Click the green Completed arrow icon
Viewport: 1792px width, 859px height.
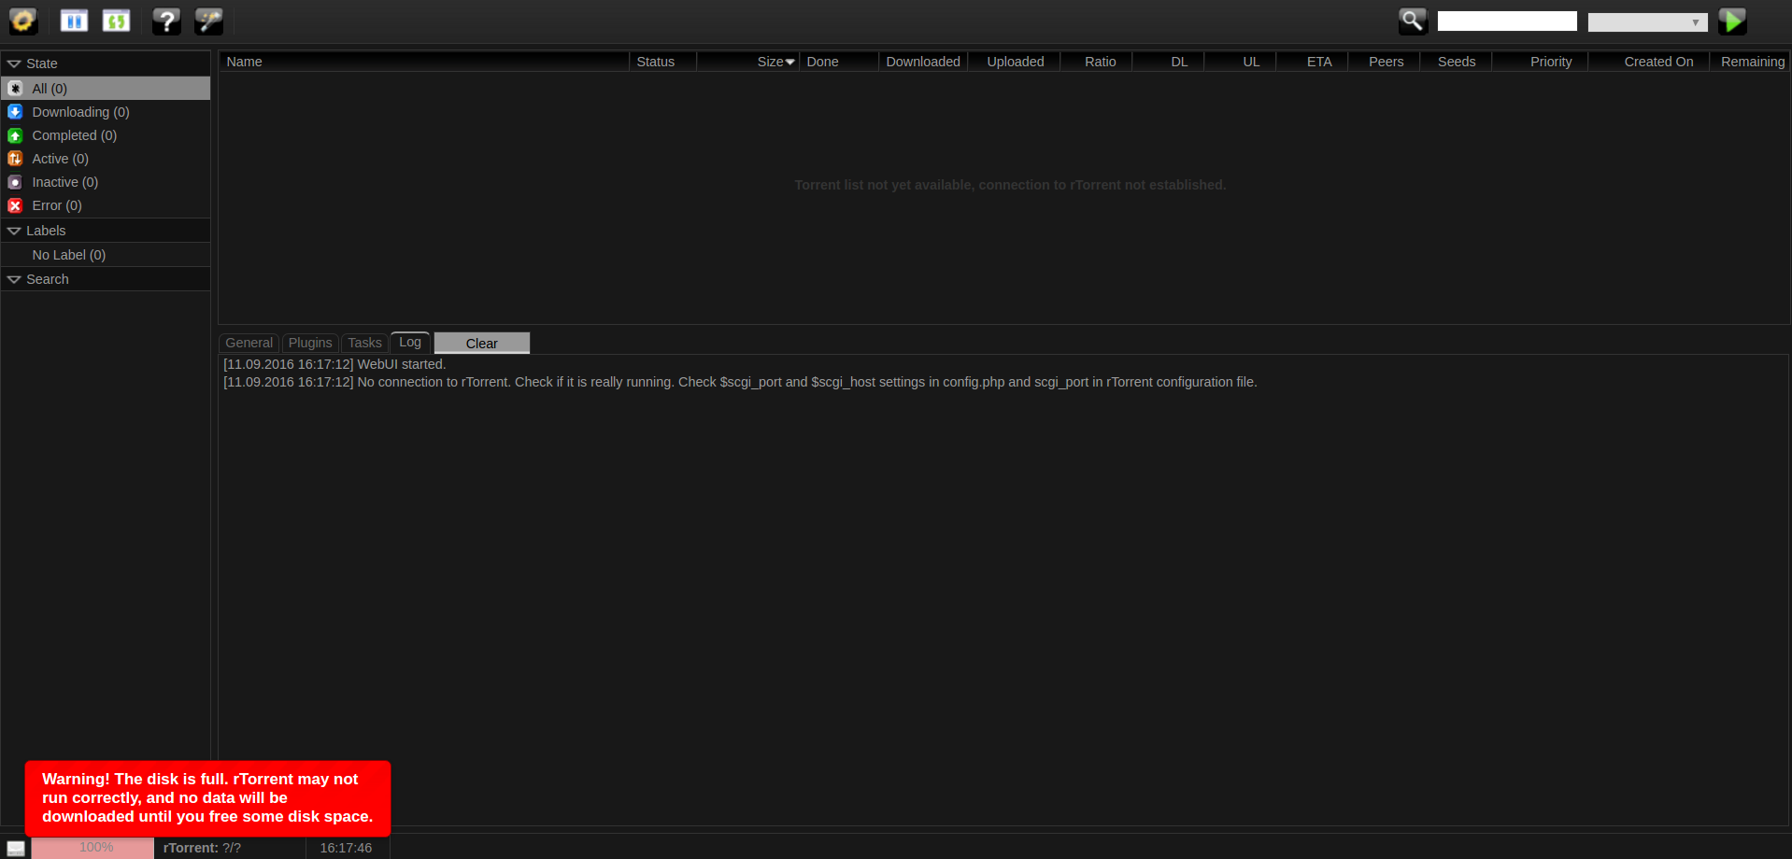pos(15,135)
